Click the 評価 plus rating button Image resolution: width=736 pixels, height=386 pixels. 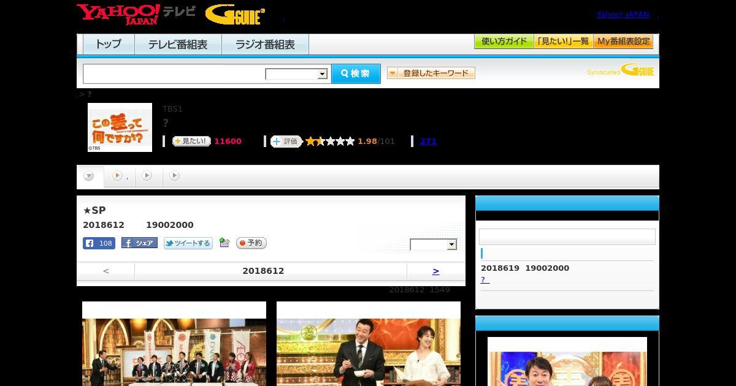pos(286,142)
